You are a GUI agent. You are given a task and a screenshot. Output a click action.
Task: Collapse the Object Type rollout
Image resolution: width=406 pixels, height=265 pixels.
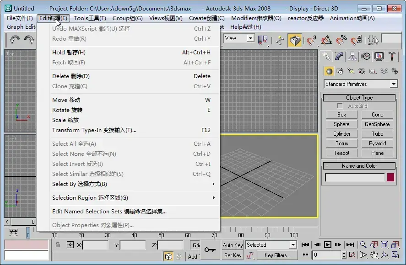359,98
